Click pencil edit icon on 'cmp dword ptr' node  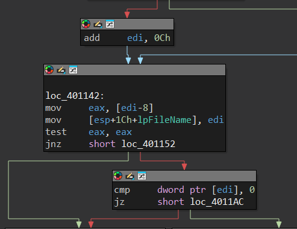click(130, 176)
